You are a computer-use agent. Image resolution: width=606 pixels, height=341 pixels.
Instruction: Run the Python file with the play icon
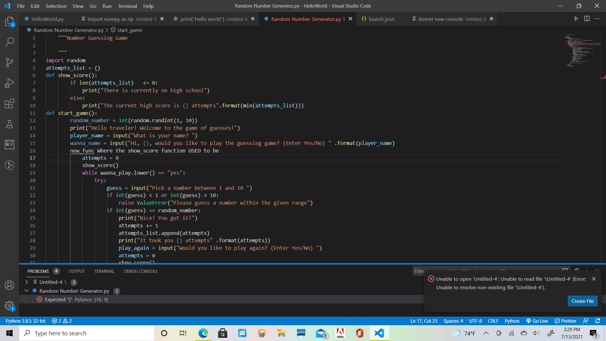(576, 19)
